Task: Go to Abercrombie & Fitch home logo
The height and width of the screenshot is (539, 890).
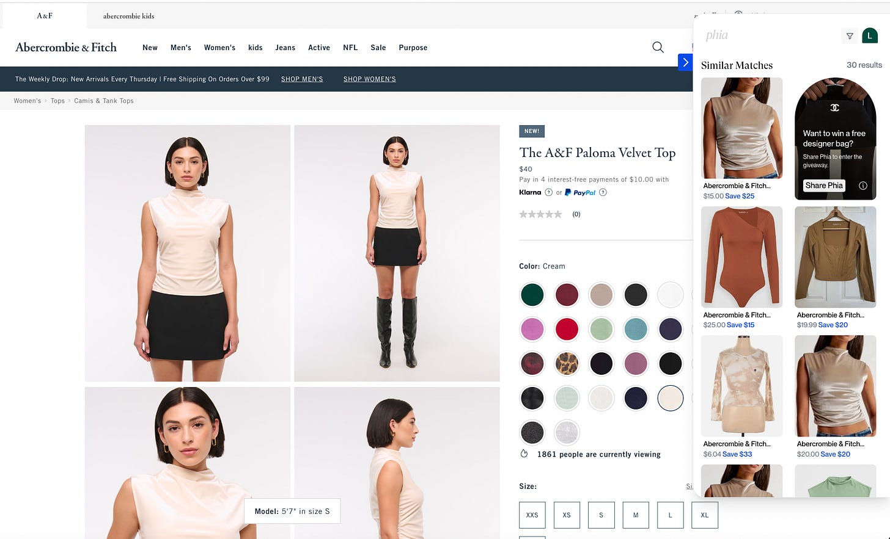Action: (66, 47)
